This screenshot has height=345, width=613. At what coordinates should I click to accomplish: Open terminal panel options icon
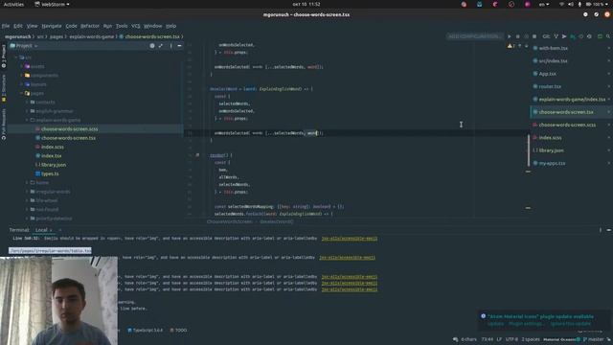[x=601, y=230]
